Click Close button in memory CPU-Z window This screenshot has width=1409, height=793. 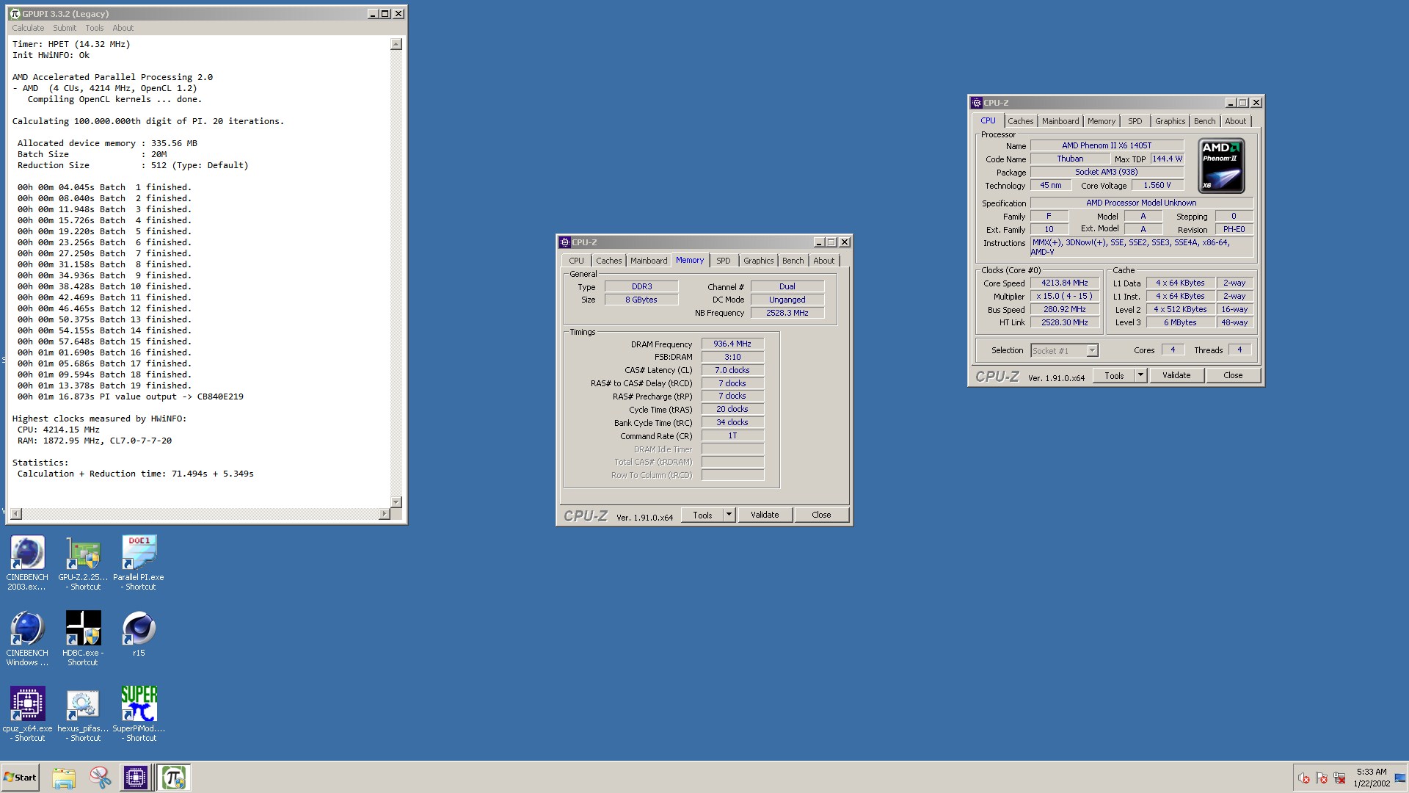pos(821,515)
